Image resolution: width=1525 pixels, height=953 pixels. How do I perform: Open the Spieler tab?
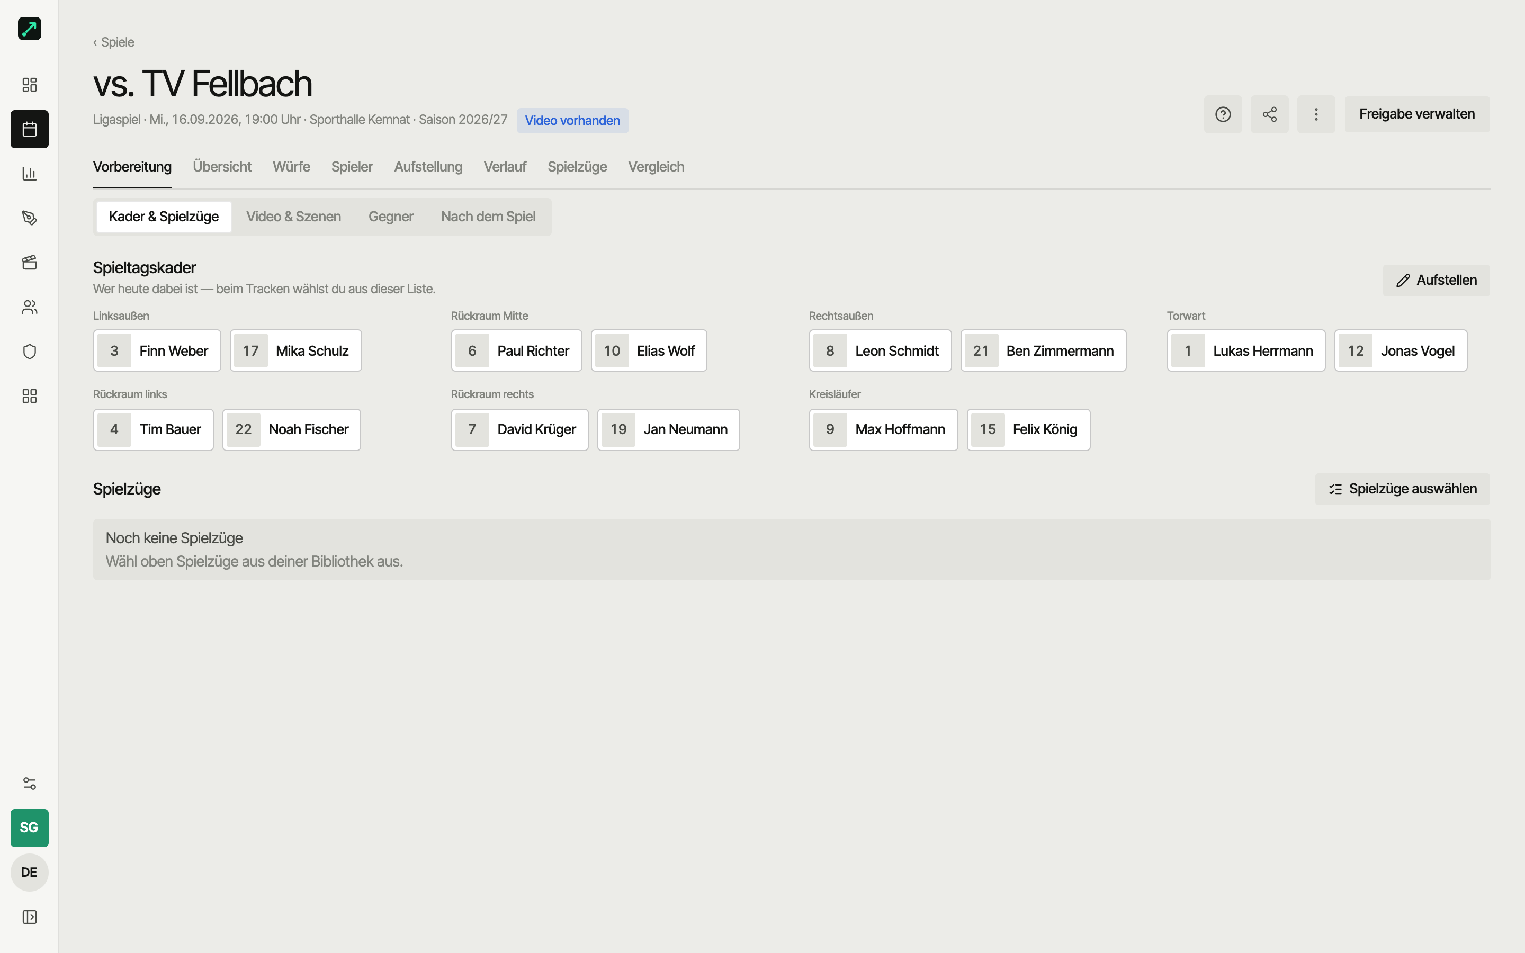pos(352,167)
